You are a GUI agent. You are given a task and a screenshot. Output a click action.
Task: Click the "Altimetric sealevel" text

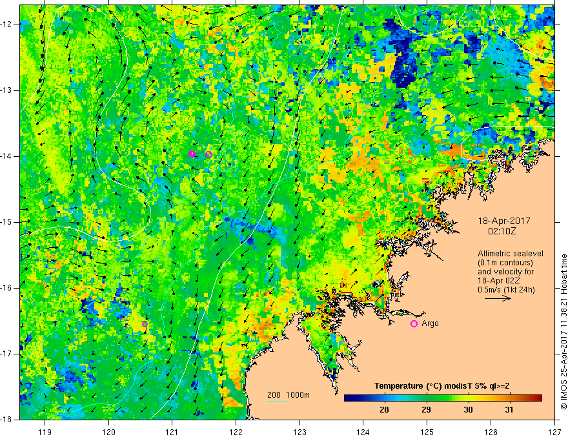click(x=511, y=254)
